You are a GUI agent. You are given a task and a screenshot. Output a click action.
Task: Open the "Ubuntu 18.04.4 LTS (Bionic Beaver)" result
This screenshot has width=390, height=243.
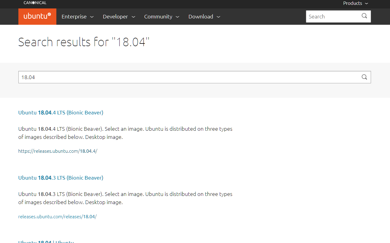[x=61, y=112]
